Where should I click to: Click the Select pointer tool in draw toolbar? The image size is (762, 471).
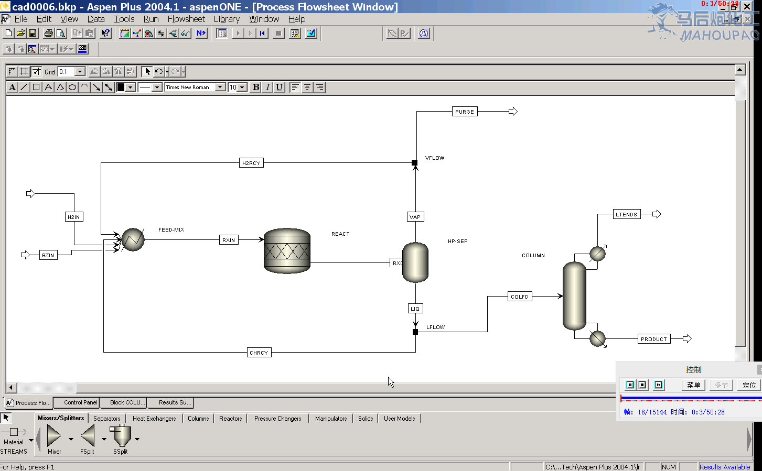[x=147, y=71]
